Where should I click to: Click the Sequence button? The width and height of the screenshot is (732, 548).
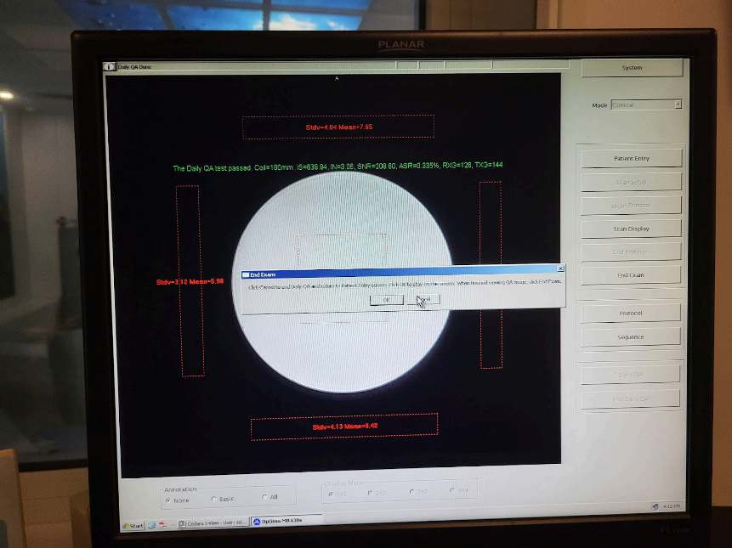[630, 337]
